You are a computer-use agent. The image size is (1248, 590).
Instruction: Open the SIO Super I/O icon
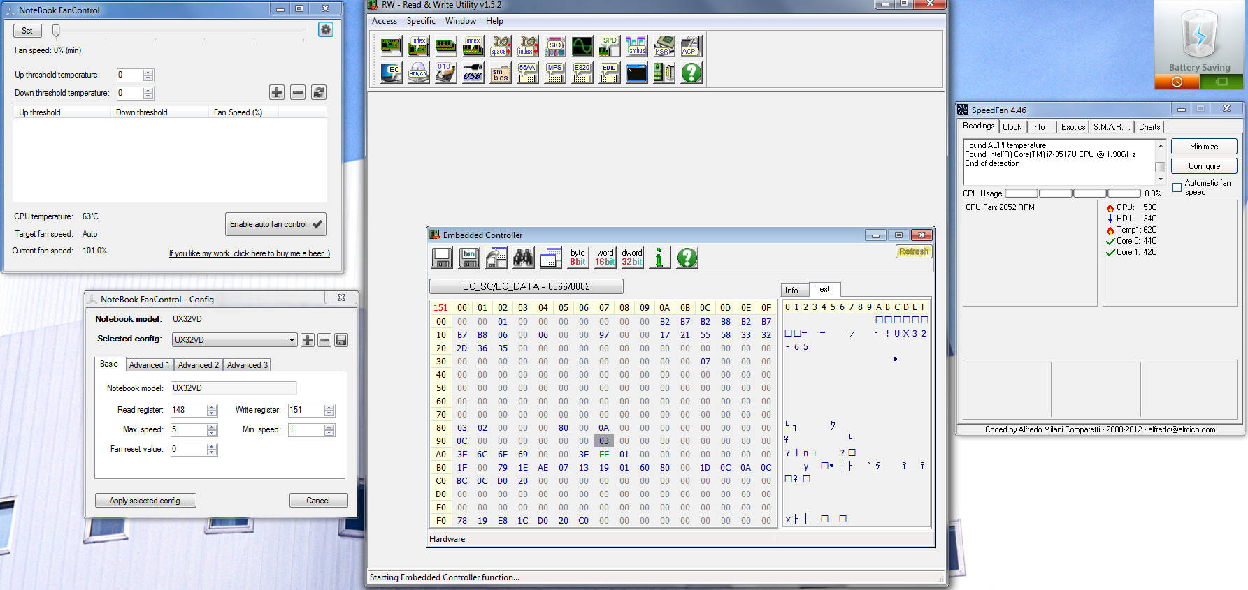(x=554, y=46)
